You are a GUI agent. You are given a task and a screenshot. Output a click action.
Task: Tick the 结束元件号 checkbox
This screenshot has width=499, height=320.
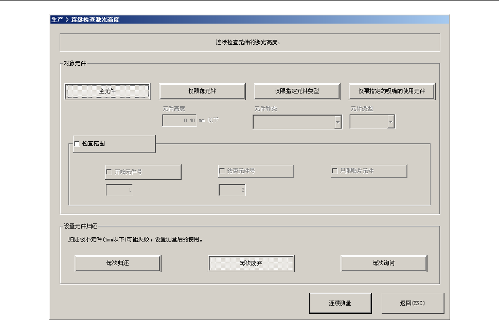point(222,171)
